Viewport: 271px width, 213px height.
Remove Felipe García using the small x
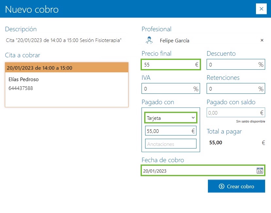tap(262, 40)
